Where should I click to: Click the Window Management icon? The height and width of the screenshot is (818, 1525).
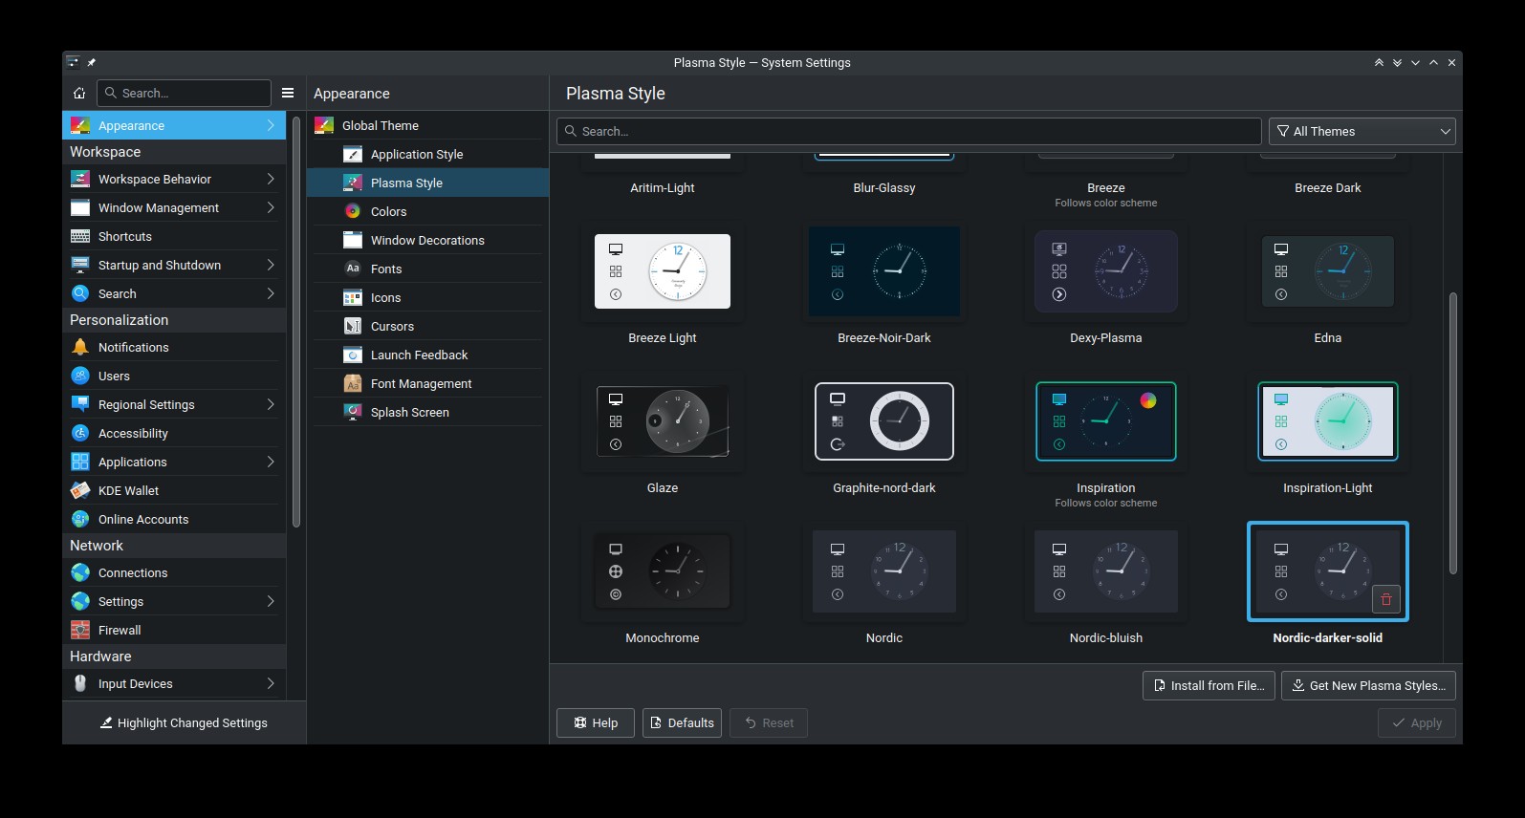pyautogui.click(x=80, y=207)
